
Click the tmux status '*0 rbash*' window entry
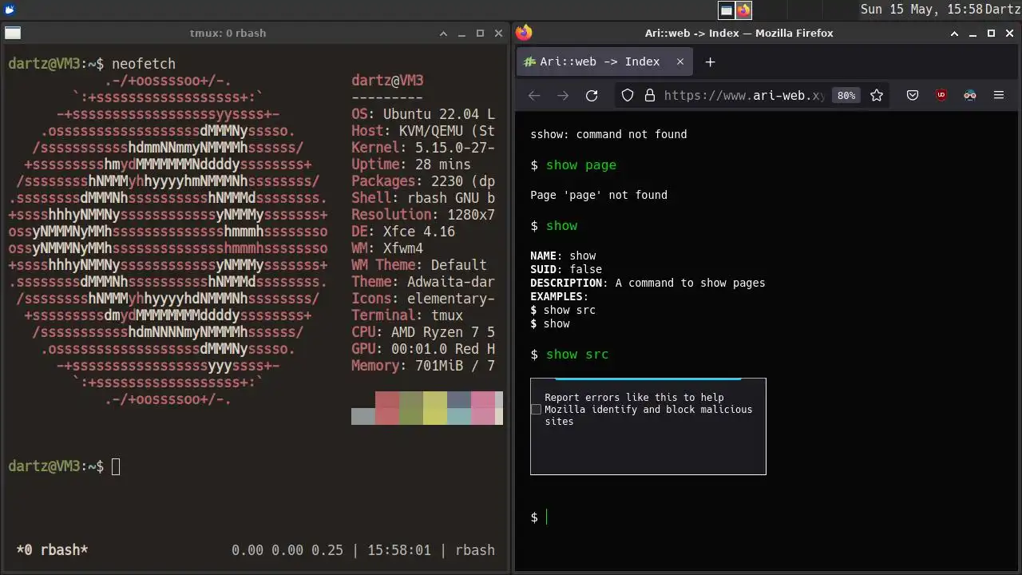[52, 550]
